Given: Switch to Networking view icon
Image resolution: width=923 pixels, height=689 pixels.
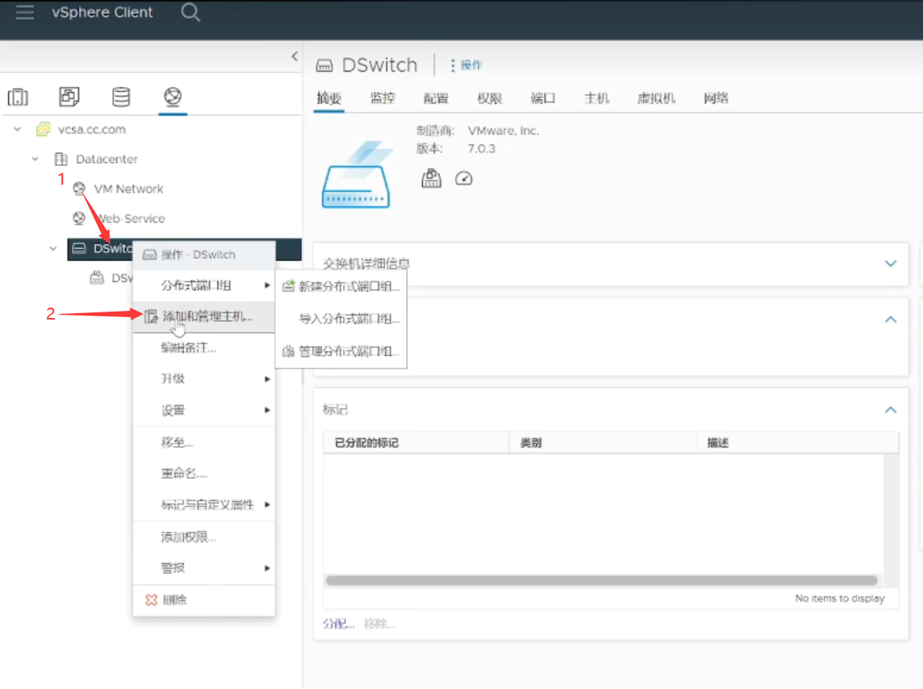Looking at the screenshot, I should [173, 97].
